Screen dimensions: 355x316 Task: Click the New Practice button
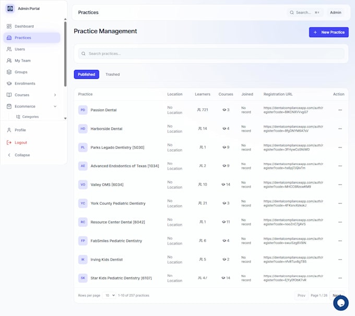[x=329, y=32]
